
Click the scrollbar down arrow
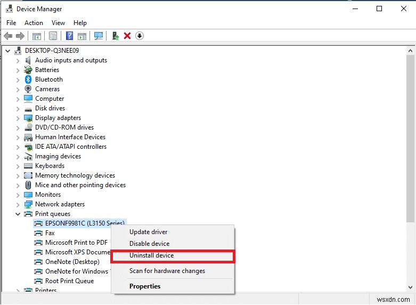tap(411, 287)
